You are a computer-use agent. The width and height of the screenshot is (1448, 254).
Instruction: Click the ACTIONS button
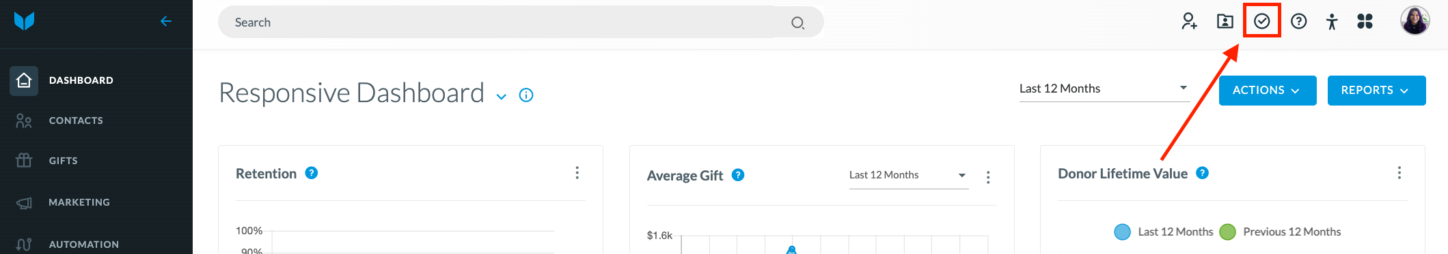pos(1268,91)
